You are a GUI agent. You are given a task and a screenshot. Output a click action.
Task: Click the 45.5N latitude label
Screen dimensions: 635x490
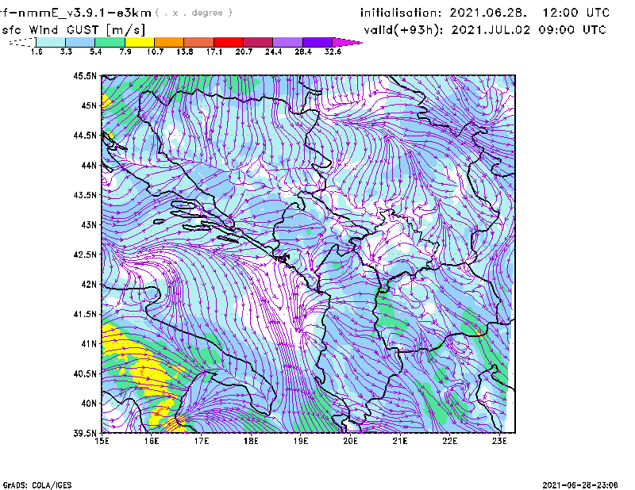pyautogui.click(x=85, y=75)
